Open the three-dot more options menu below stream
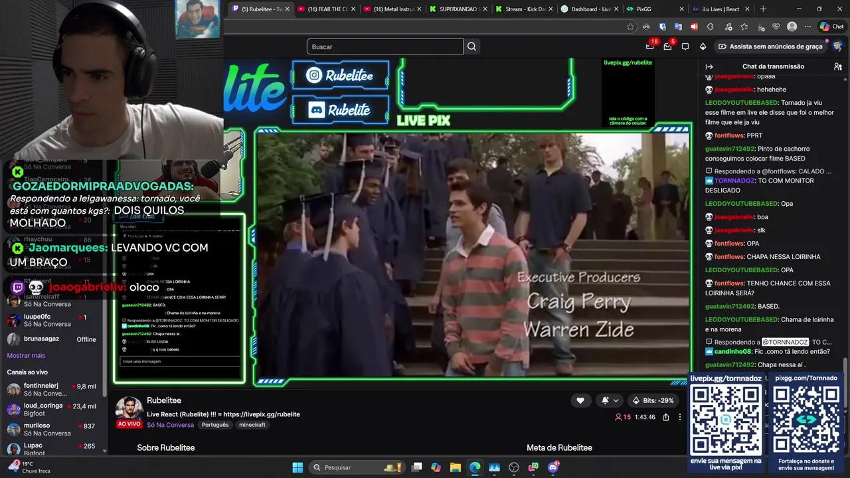Screen dimensions: 850x478 tap(679, 417)
